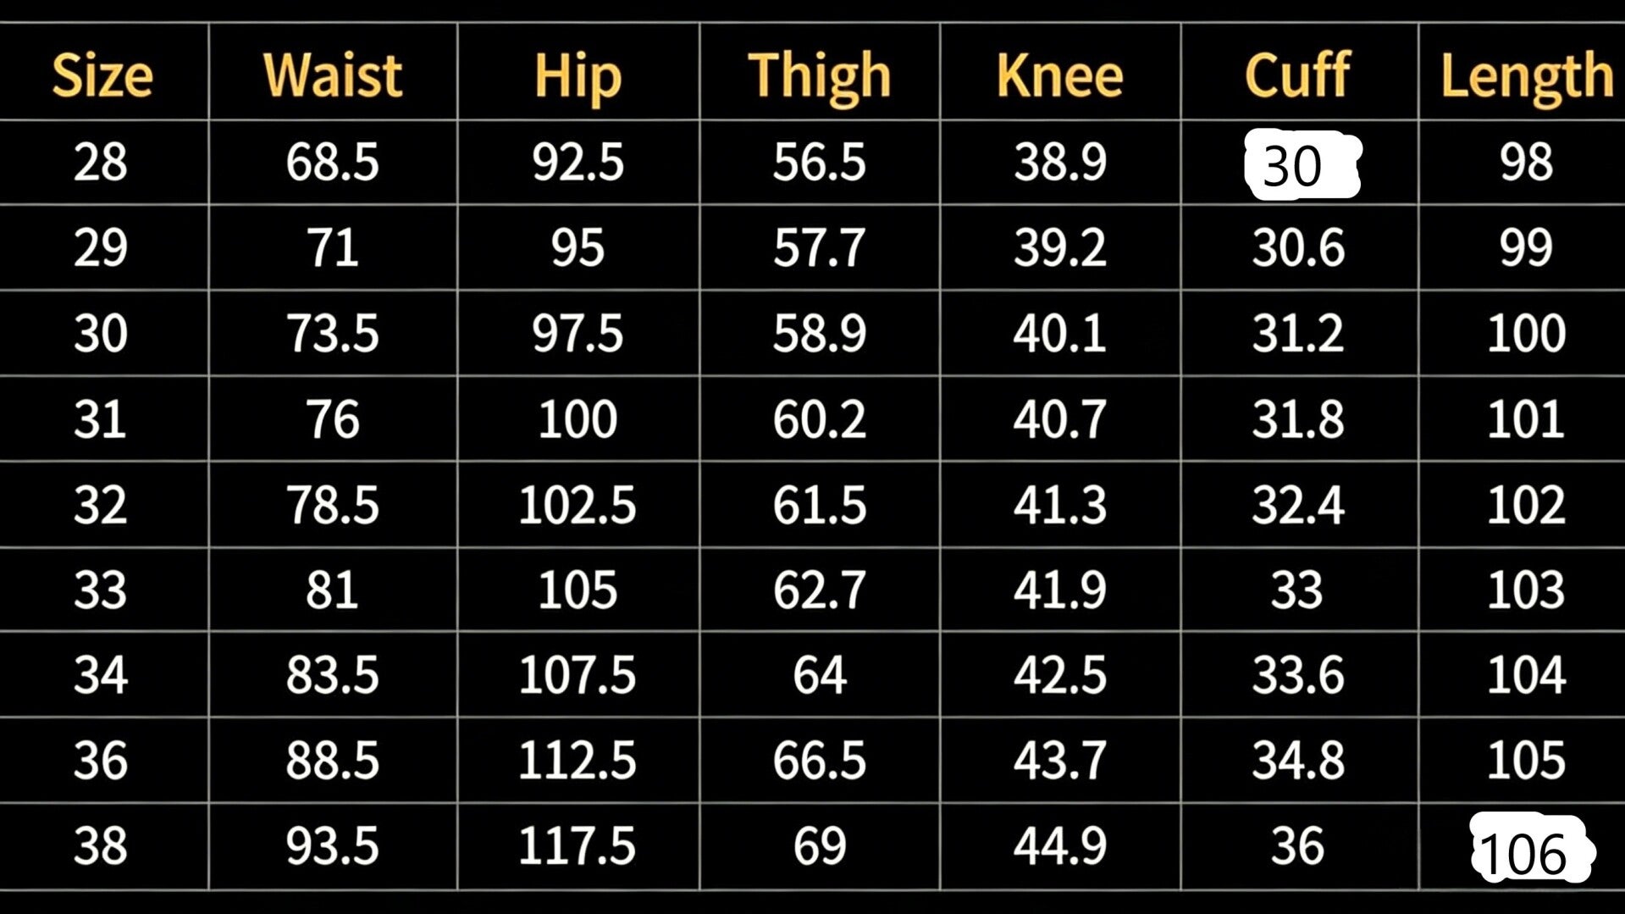Image resolution: width=1625 pixels, height=914 pixels.
Task: Select waist value 68.5 for size 28
Action: (x=332, y=162)
